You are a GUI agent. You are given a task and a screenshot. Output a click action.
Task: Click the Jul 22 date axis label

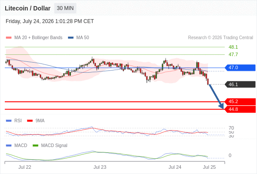coord(25,167)
